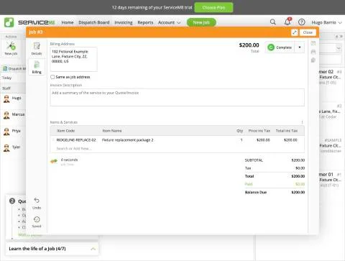Open the notifications bell
Viewport: 345px width, 261px height.
click(287, 22)
